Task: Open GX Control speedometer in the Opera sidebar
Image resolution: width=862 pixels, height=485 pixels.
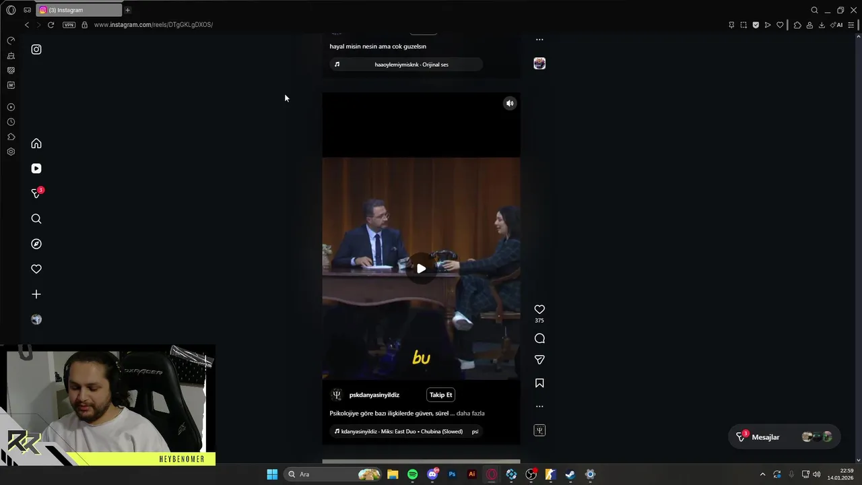Action: point(11,40)
